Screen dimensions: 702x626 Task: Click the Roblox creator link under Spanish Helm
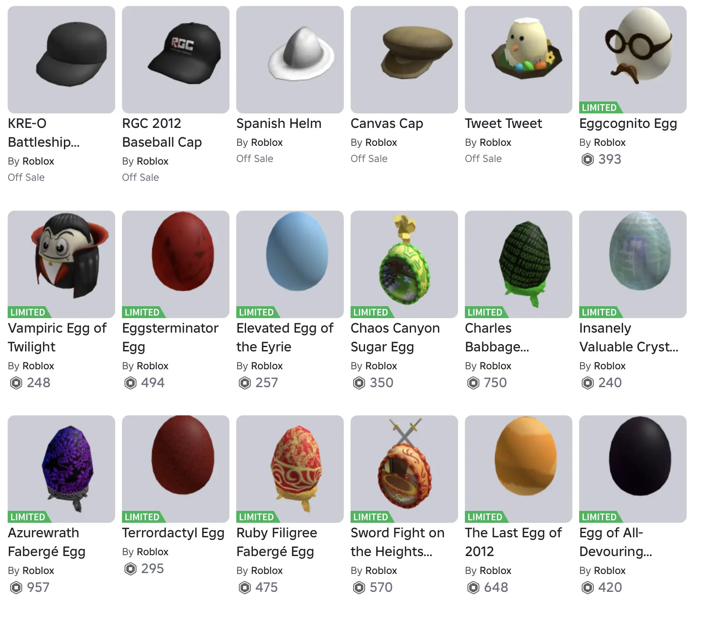pyautogui.click(x=267, y=142)
